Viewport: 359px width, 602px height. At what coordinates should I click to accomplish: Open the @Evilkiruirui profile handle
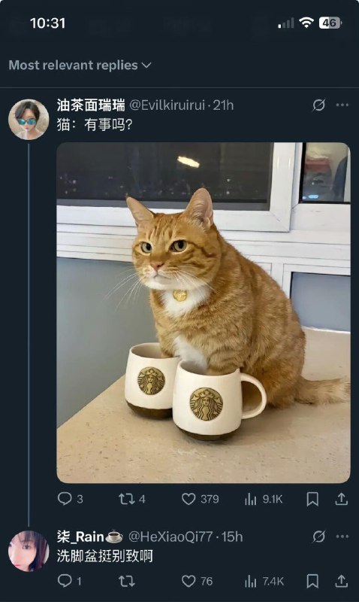167,105
